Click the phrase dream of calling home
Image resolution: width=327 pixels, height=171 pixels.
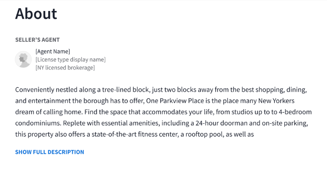click(49, 112)
